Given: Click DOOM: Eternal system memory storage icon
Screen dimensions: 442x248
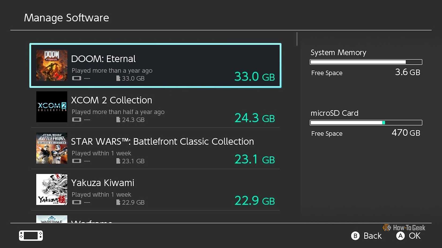Looking at the screenshot, I should [x=77, y=78].
